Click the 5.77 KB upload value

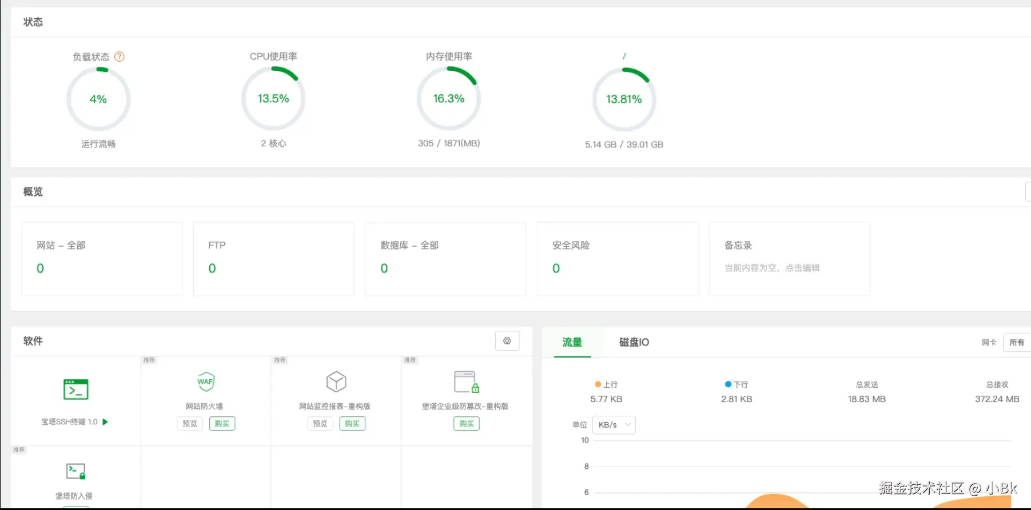point(606,399)
